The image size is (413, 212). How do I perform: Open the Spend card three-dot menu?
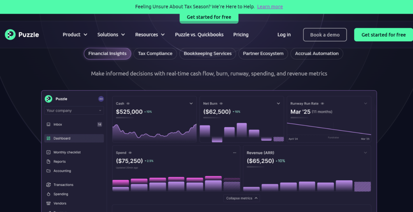click(x=235, y=152)
